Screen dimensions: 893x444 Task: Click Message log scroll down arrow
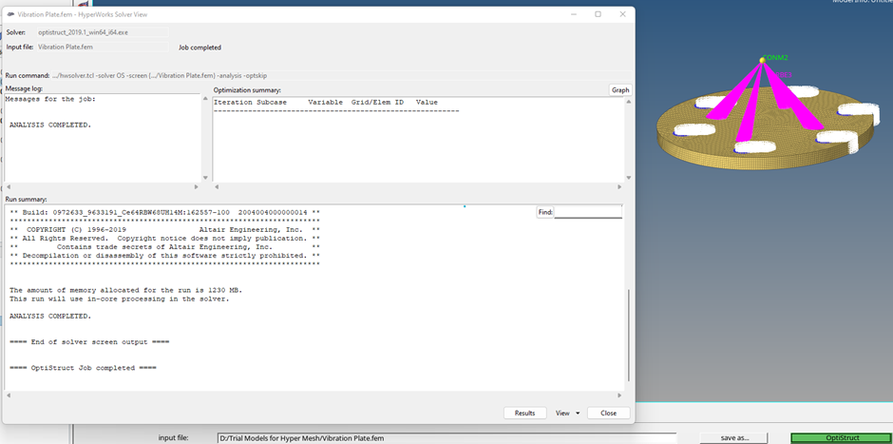coord(205,177)
